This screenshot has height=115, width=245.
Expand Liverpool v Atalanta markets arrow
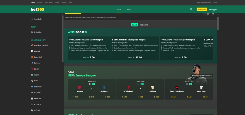click(92, 88)
